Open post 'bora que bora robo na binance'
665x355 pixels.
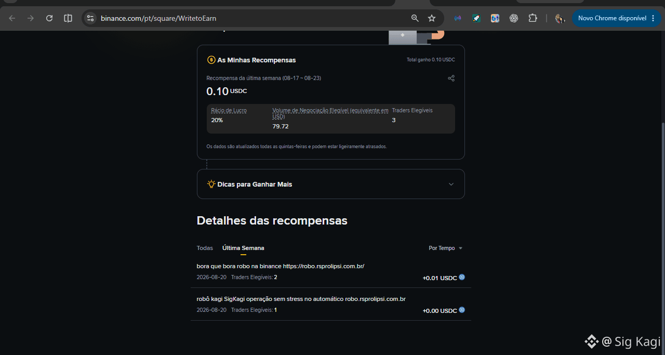coord(281,266)
